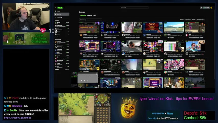Open the hamburger menu beside the Kick logo
The image size is (218, 123).
tap(56, 8)
